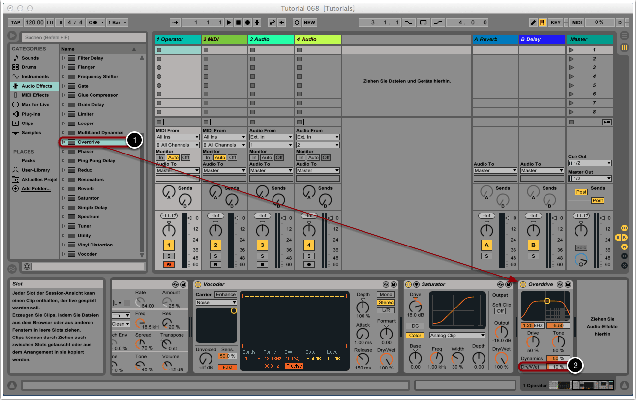Toggle the metronome button
The height and width of the screenshot is (400, 636).
click(93, 23)
